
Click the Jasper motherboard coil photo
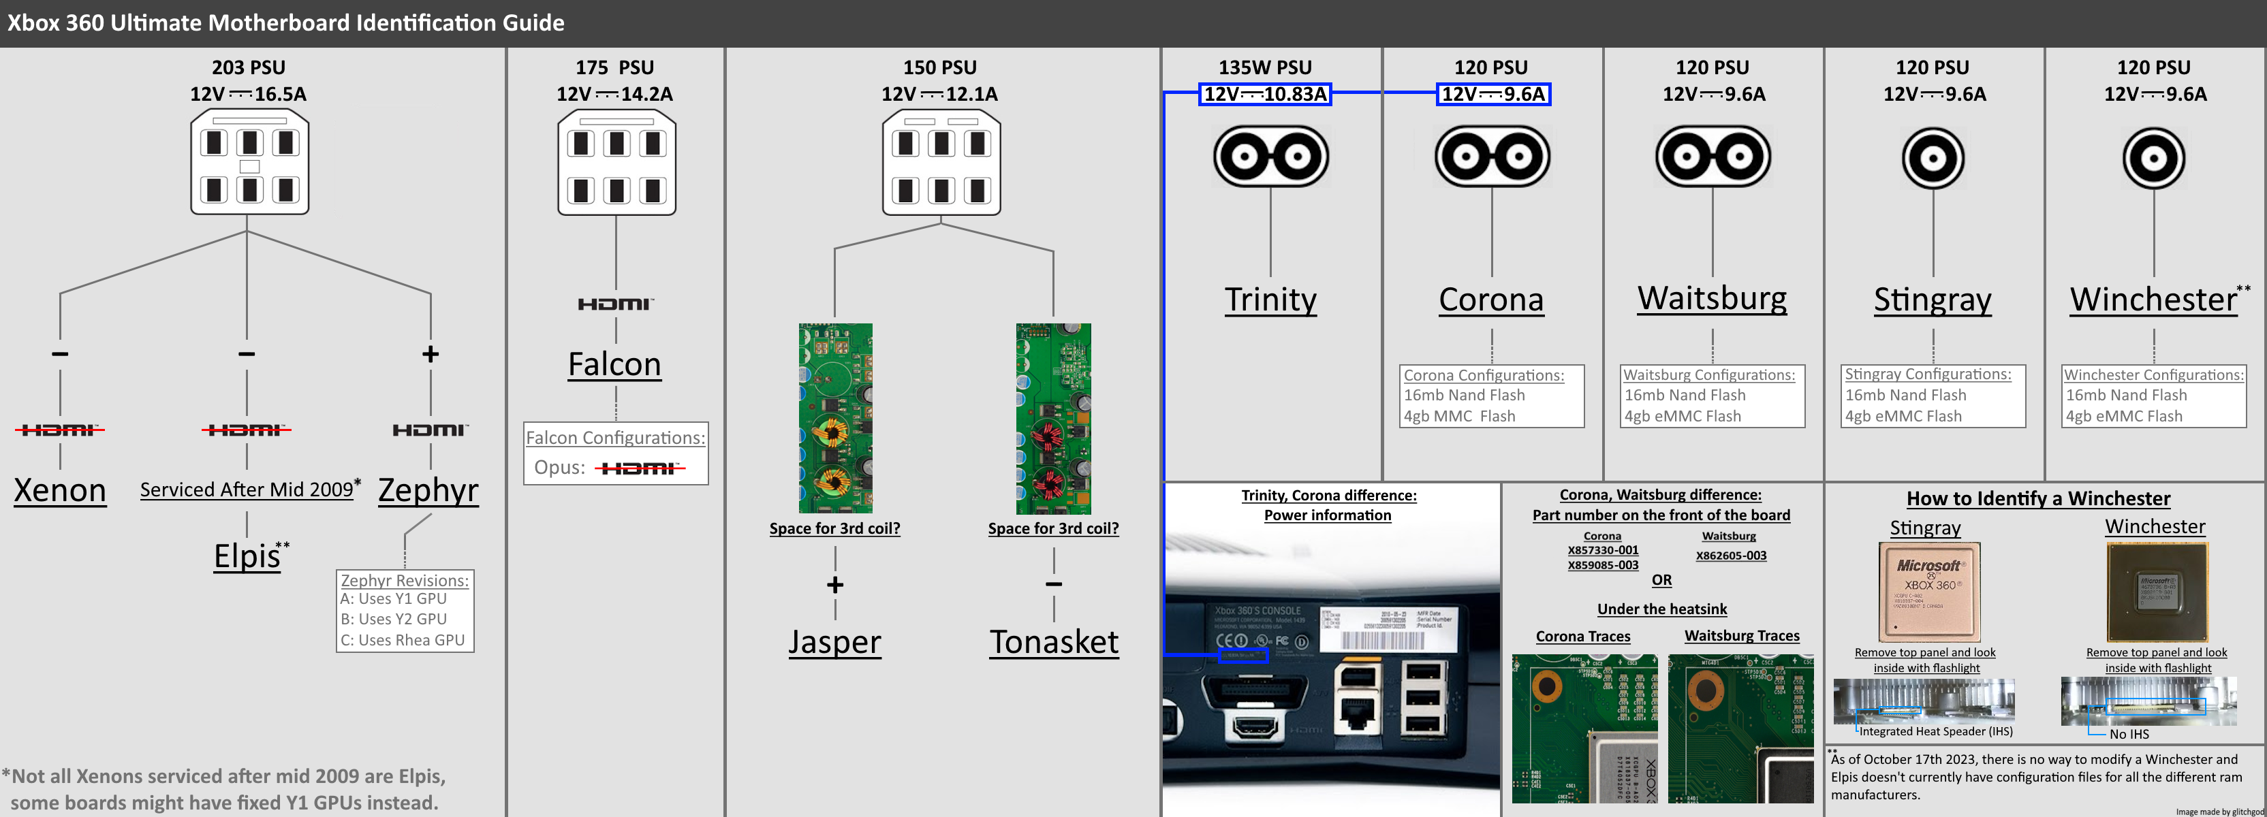(x=835, y=419)
